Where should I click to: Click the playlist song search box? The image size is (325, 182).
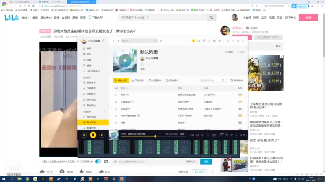coord(212,80)
